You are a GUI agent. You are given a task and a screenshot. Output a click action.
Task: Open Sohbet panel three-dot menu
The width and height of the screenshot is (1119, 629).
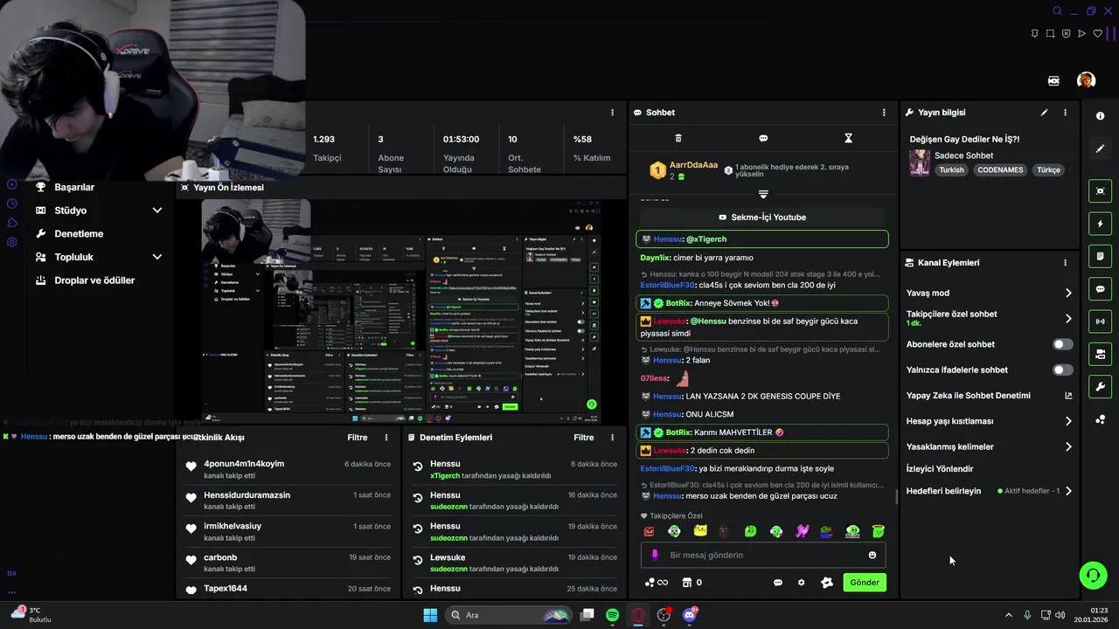click(884, 113)
